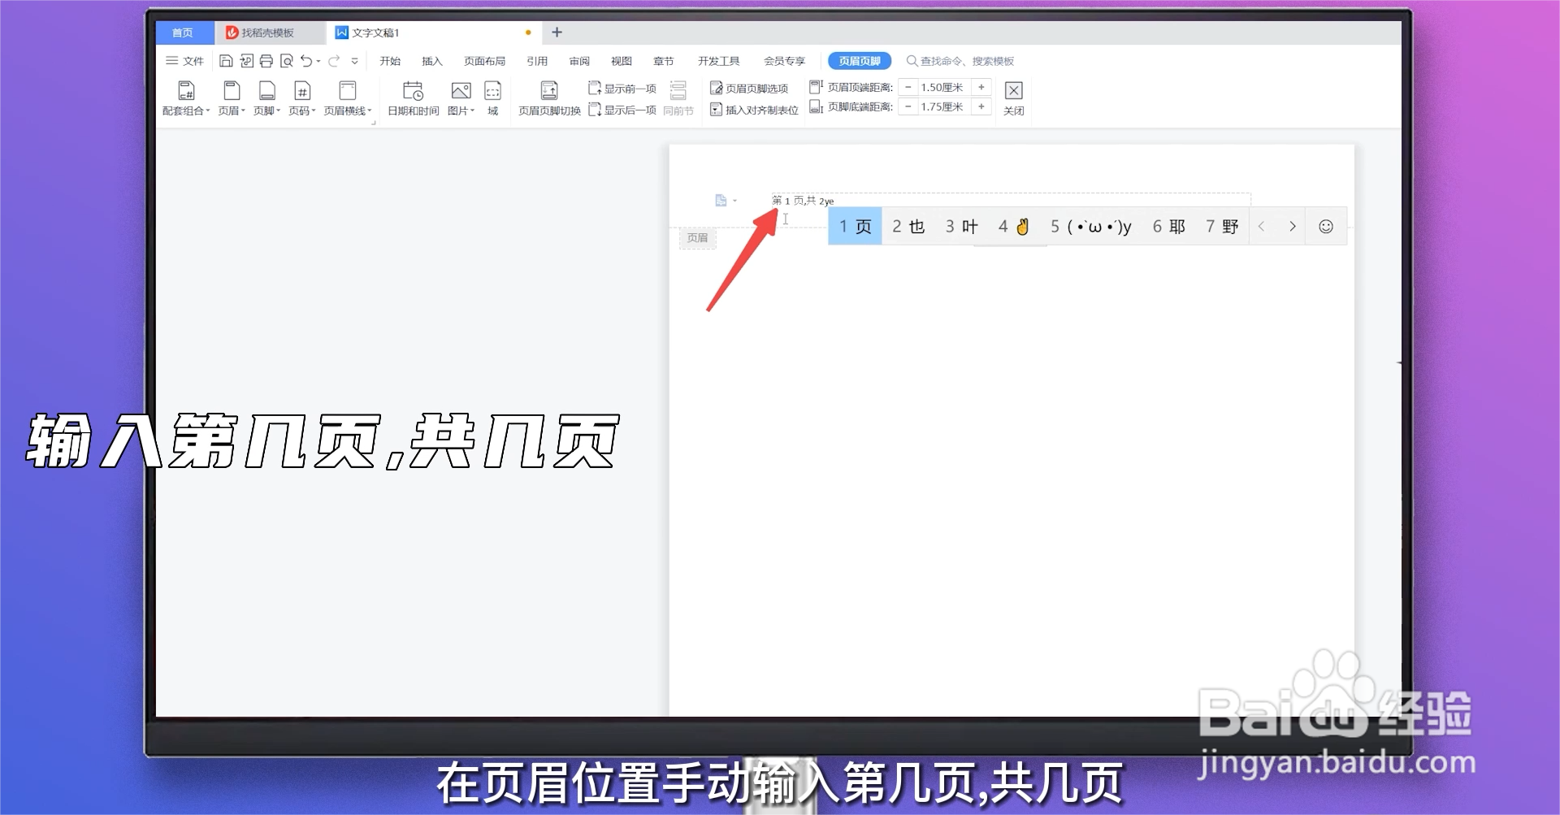This screenshot has width=1560, height=815.
Task: Choose IME candidate 3 叶
Action: point(961,227)
